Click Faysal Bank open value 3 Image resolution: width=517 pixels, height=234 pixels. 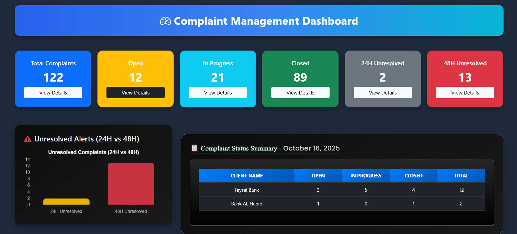tap(318, 190)
